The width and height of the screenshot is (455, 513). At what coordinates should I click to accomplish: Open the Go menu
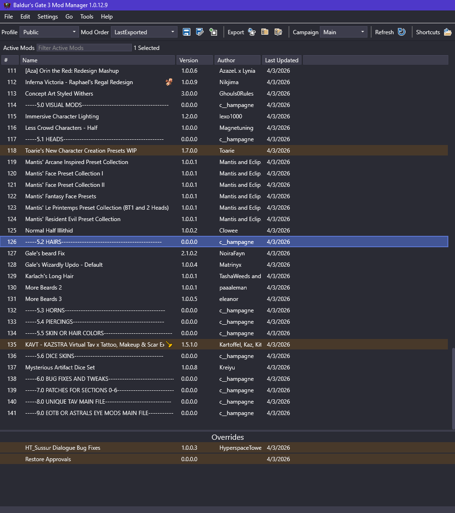69,17
